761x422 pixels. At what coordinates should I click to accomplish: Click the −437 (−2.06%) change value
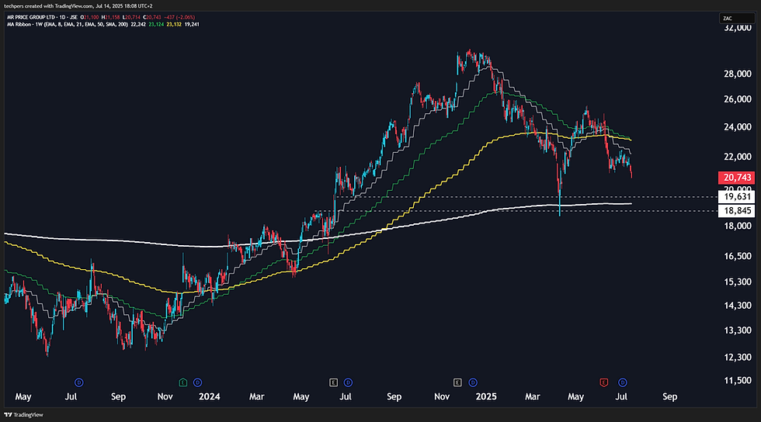[179, 17]
